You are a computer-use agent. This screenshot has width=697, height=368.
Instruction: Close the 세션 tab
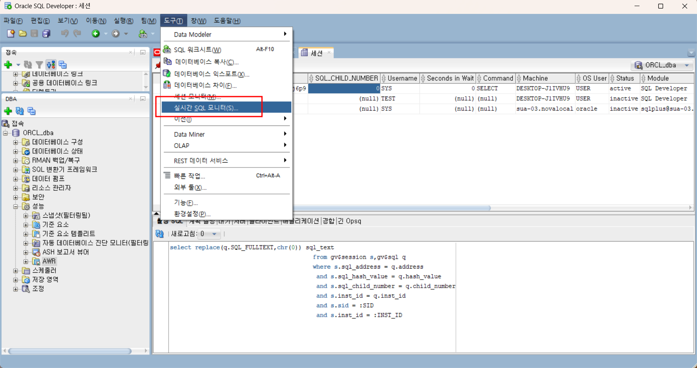tap(329, 53)
